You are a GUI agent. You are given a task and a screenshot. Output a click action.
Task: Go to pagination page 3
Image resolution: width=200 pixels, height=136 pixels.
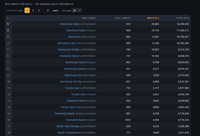[39, 10]
